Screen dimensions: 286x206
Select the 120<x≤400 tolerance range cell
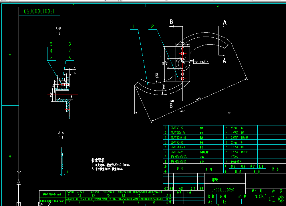coord(109,192)
